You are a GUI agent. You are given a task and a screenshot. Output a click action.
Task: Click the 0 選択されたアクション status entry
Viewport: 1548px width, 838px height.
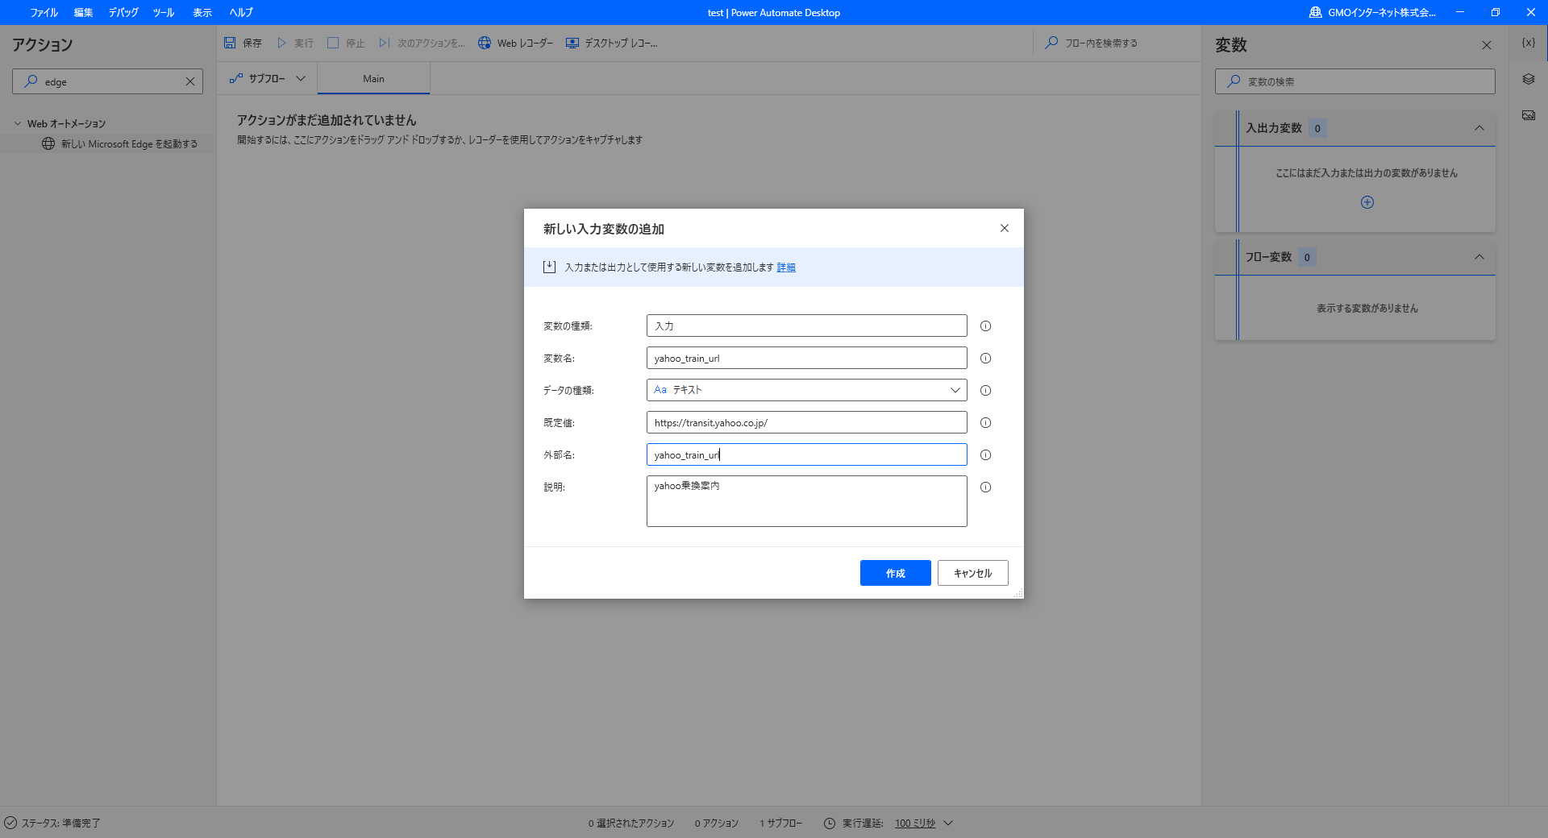coord(631,823)
